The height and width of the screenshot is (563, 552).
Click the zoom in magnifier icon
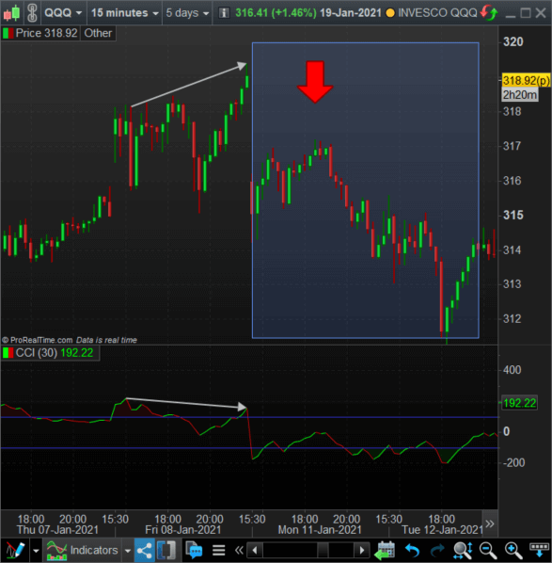[513, 550]
